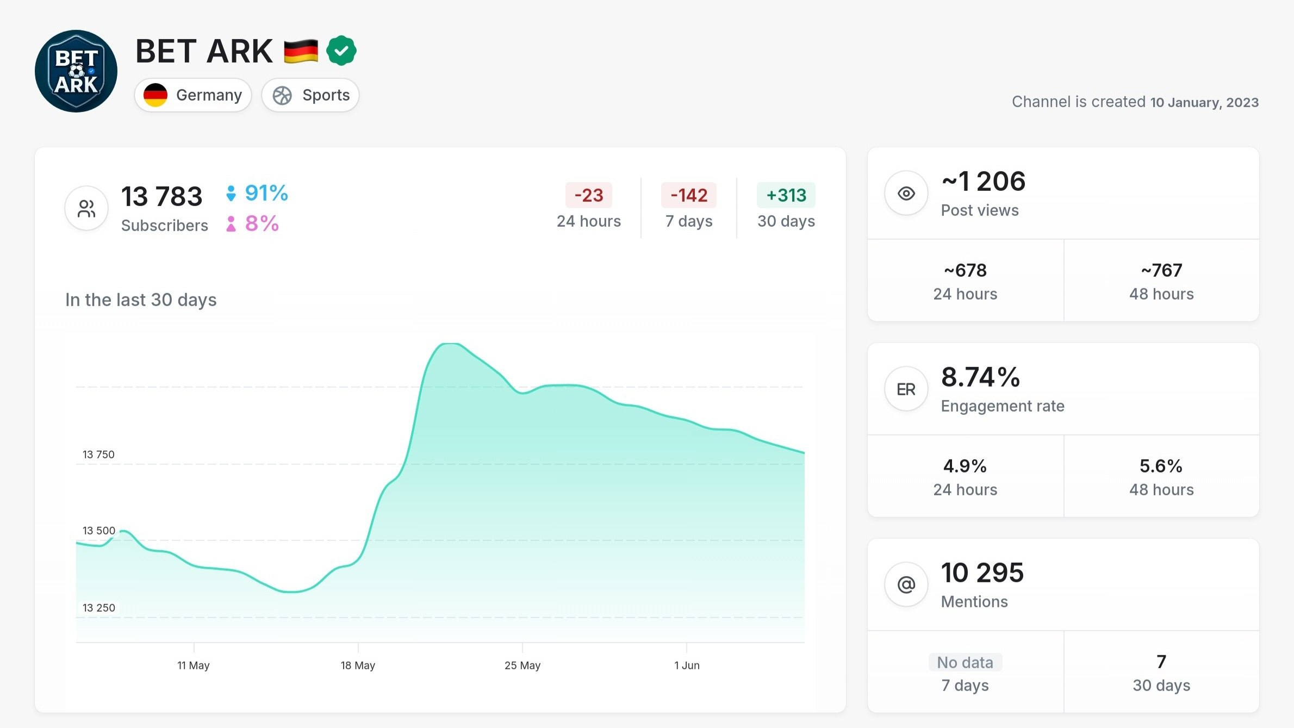Click the 13 783 subscriber count
The image size is (1294, 728).
click(x=161, y=196)
